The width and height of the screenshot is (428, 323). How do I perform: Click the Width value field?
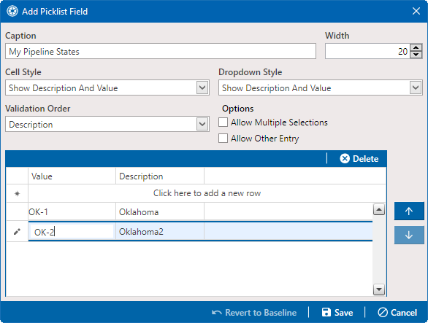[367, 51]
